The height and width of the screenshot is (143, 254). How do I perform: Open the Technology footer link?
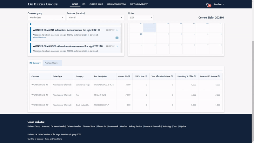167,126
